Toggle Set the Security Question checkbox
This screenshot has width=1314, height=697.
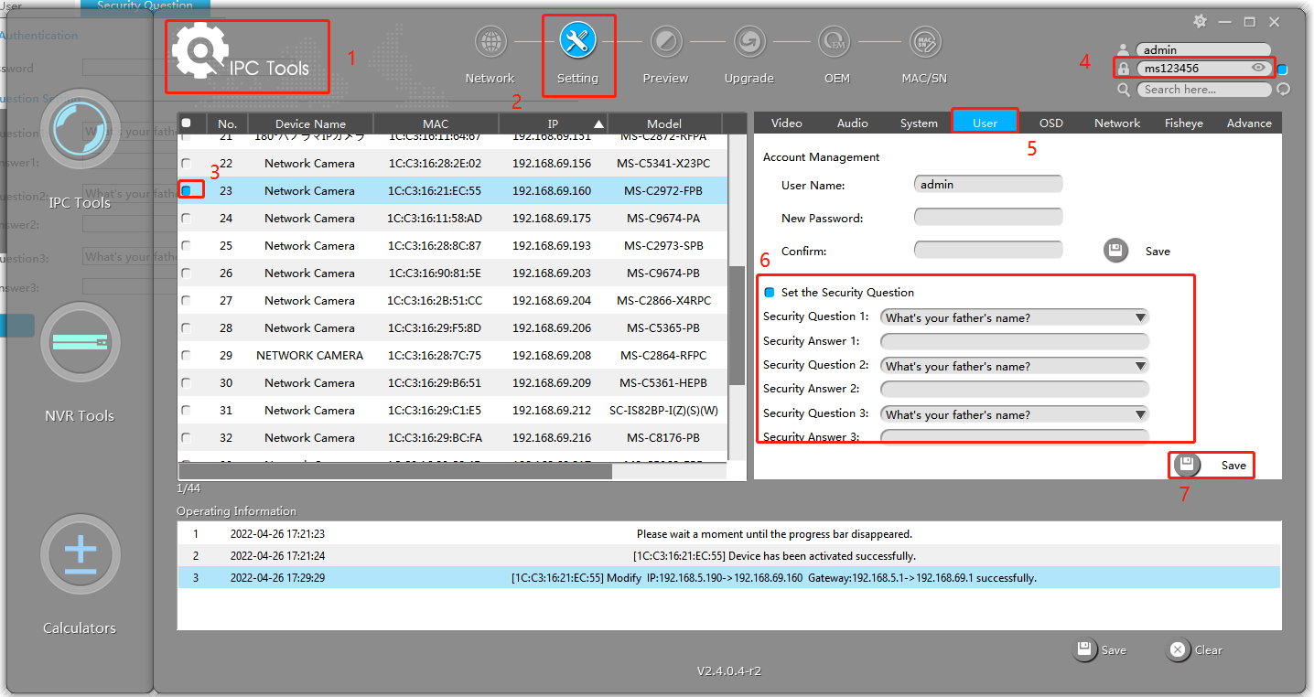[769, 293]
